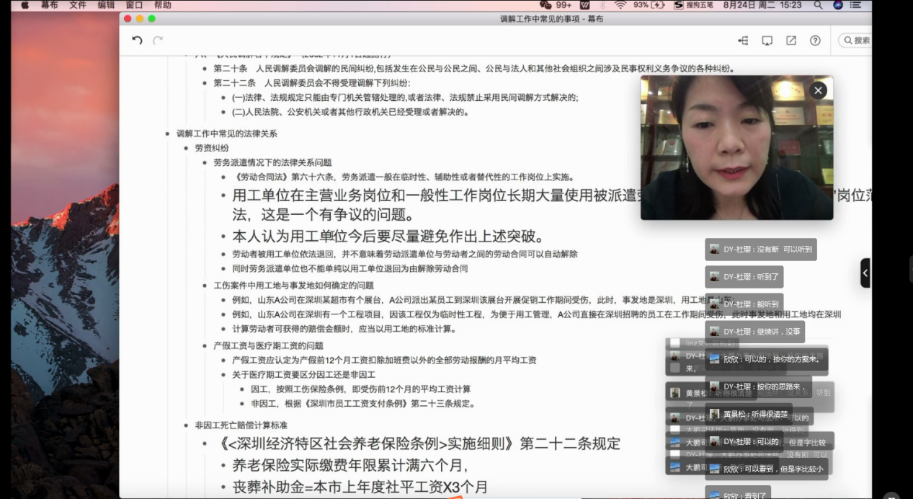Click the text 劳动者被用工单位依法退回 line
Screen dimensions: 913x499
404,254
